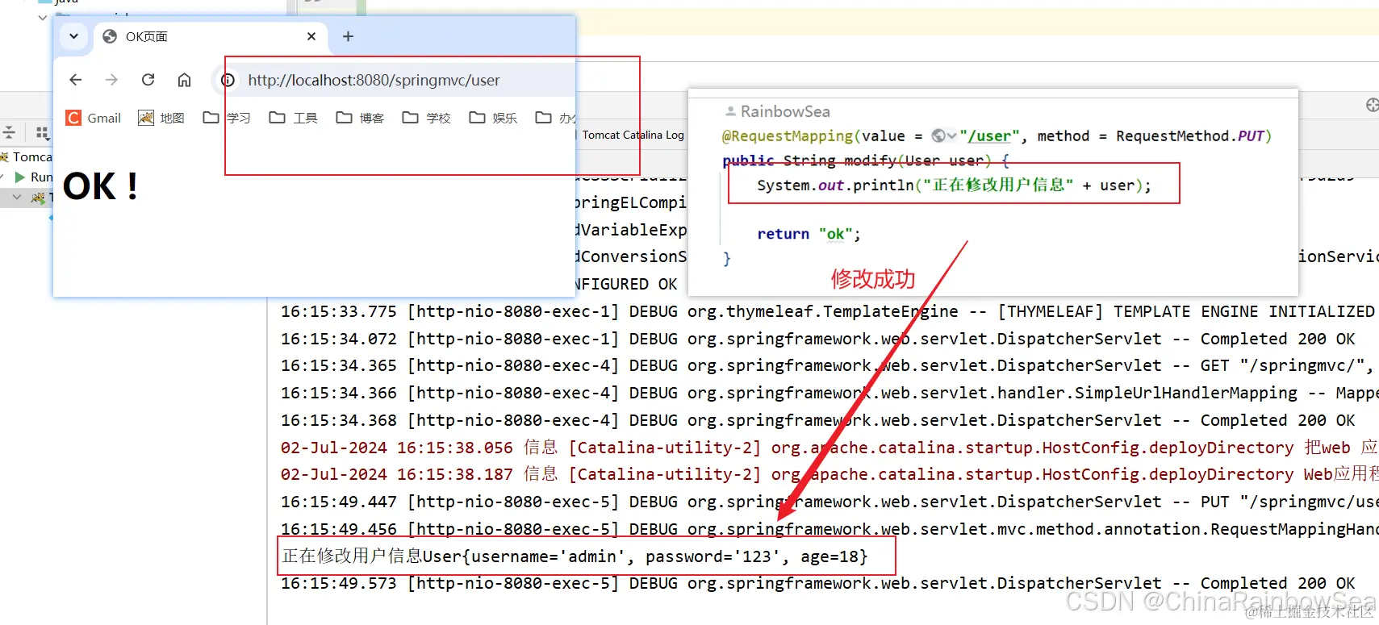Open the 博客 bookmarks folder
This screenshot has width=1379, height=625.
pos(361,118)
